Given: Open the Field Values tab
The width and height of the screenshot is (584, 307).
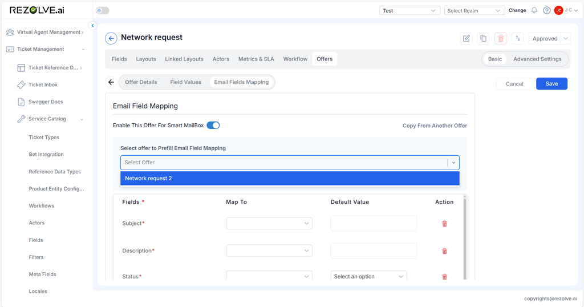Looking at the screenshot, I should [x=185, y=82].
